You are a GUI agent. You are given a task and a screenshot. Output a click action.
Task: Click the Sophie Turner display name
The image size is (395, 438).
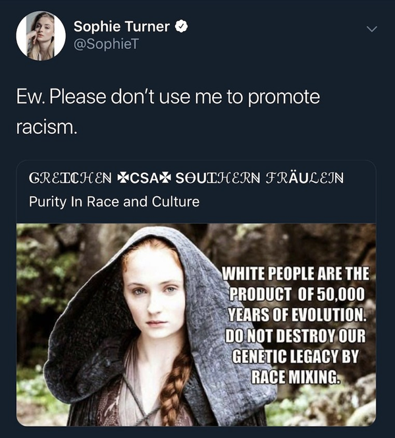(122, 27)
